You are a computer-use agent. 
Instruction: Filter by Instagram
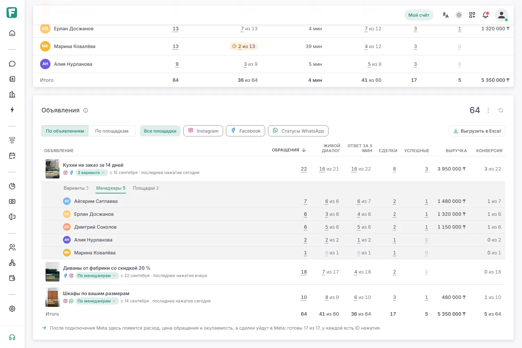coord(203,131)
